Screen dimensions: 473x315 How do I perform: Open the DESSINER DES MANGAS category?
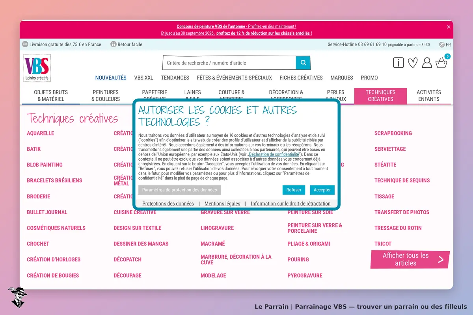[x=141, y=244]
